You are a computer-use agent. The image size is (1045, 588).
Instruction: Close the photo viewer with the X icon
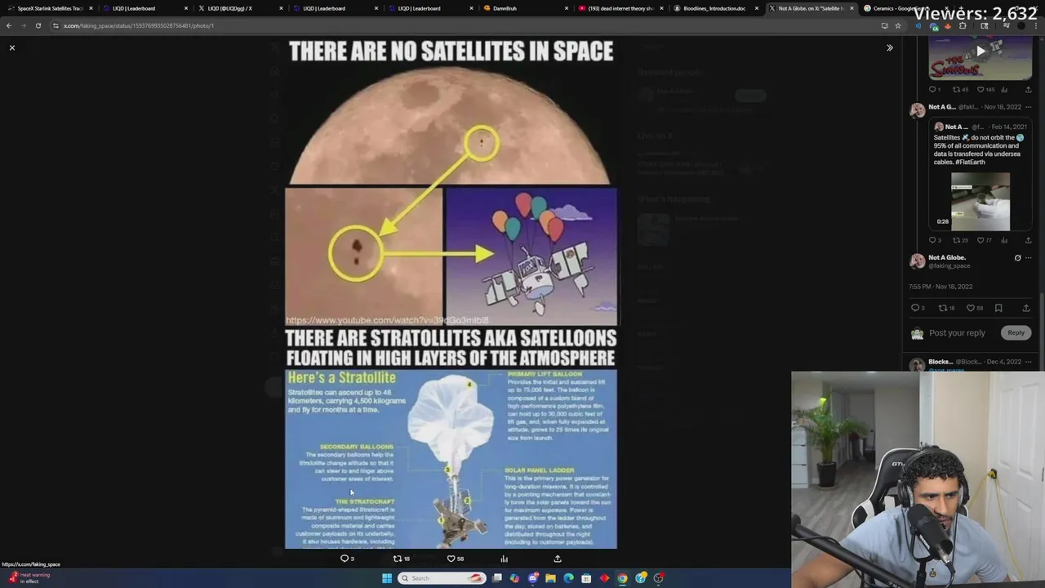pos(12,48)
